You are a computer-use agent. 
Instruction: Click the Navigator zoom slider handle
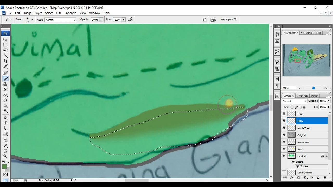coord(313,88)
